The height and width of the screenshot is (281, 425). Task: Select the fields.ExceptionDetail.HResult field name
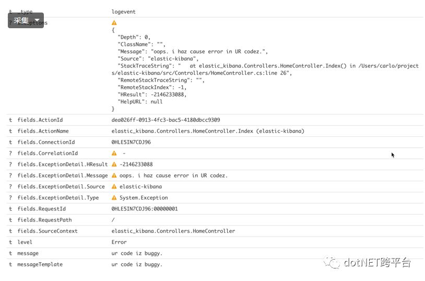(63, 165)
